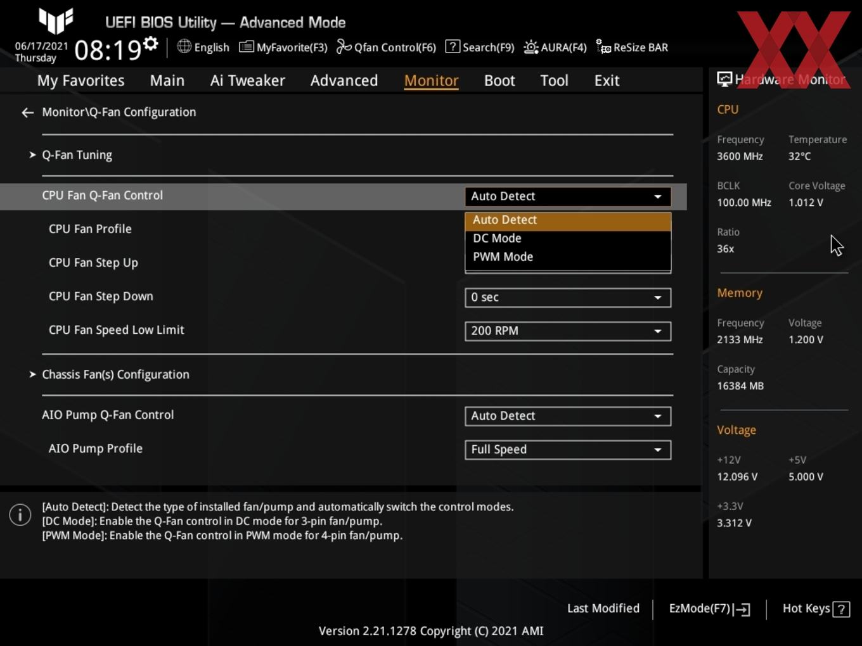862x646 pixels.
Task: Choose Auto Detect in the open list
Action: (x=568, y=220)
